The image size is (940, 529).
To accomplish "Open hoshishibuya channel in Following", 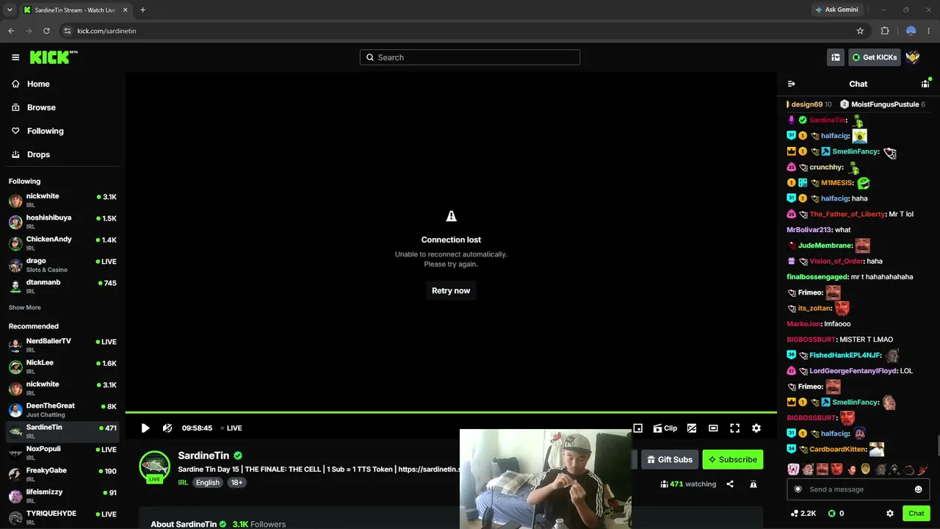I will (x=62, y=222).
